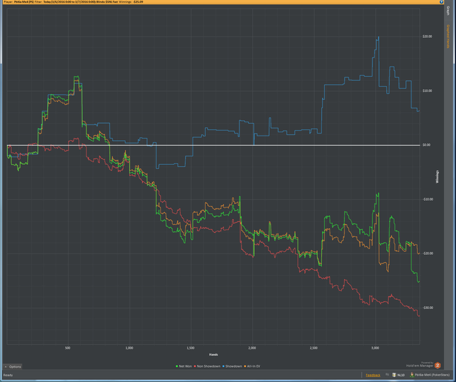
Task: Toggle the Net Won legend entry
Action: click(x=184, y=366)
